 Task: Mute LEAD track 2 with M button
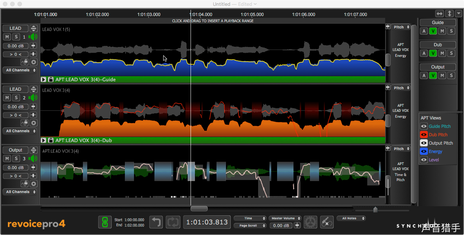tap(7, 98)
